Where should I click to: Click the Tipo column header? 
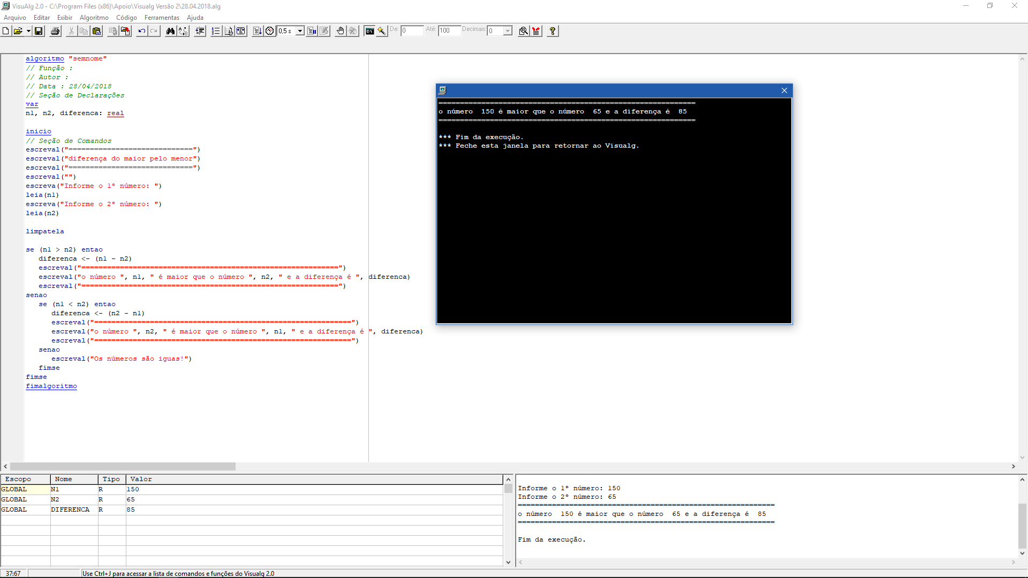pyautogui.click(x=112, y=479)
